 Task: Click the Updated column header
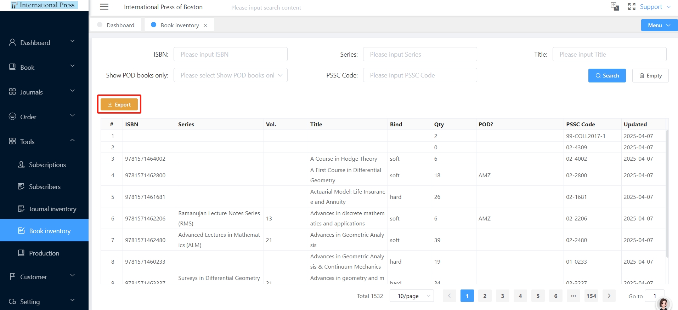click(635, 124)
